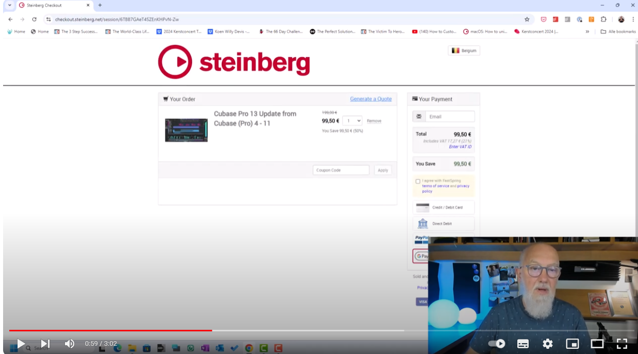Turn on video subtitles/captions
638x354 pixels.
point(523,344)
